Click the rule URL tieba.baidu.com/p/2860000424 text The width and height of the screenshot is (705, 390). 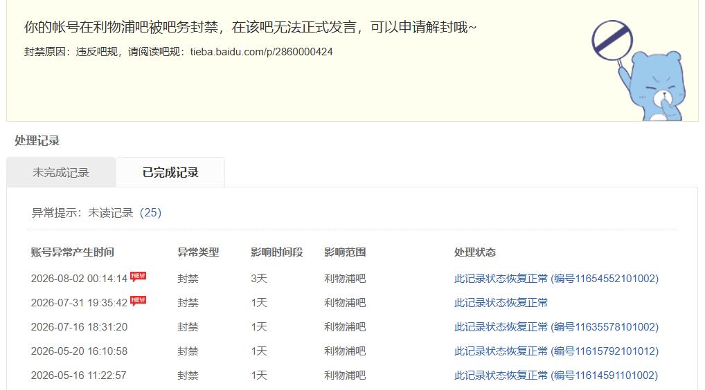click(261, 52)
